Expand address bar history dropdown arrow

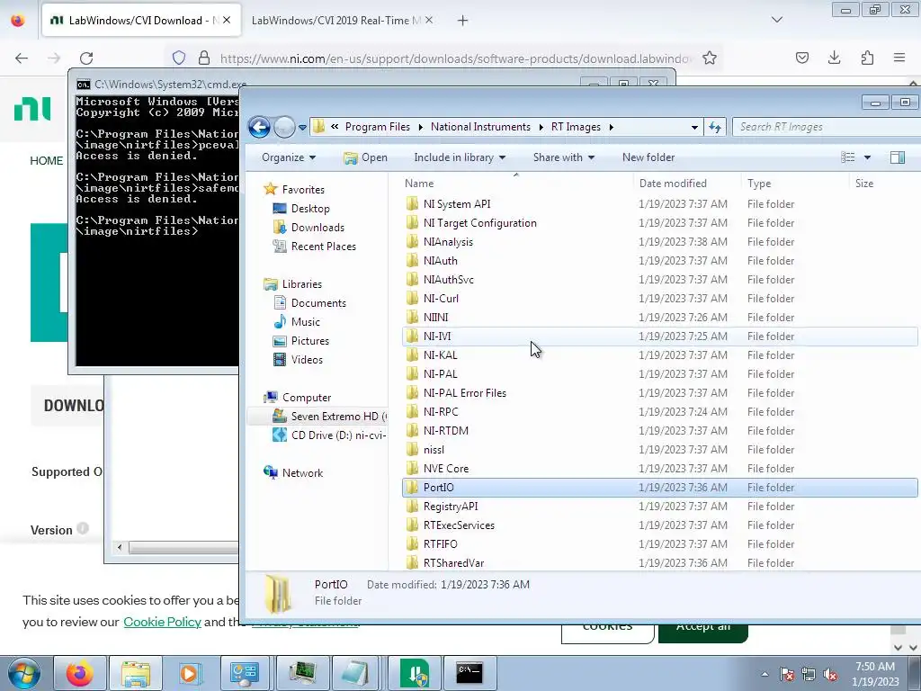(x=694, y=127)
